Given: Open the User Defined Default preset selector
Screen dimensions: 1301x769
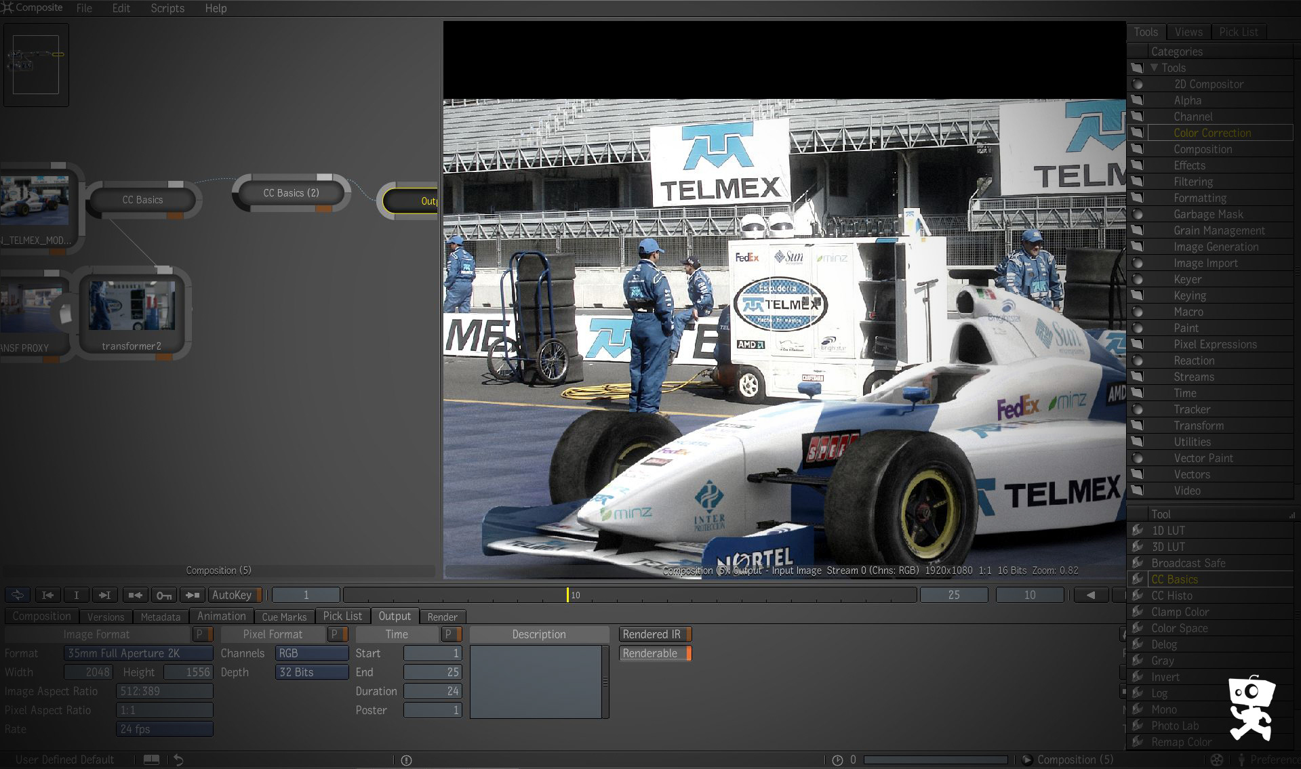Looking at the screenshot, I should (64, 760).
